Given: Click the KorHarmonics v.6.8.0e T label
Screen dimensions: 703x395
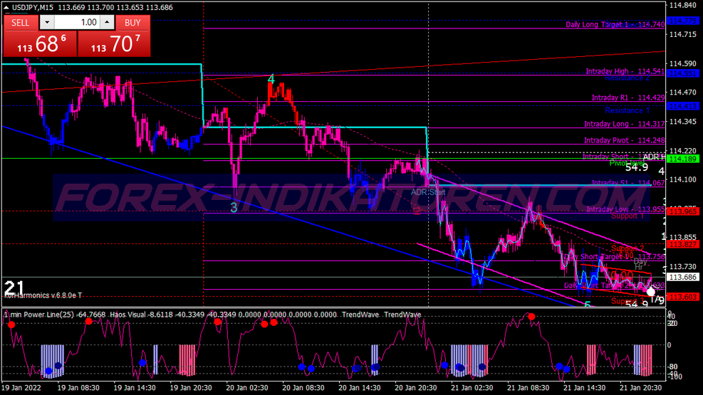Looking at the screenshot, I should coord(43,295).
